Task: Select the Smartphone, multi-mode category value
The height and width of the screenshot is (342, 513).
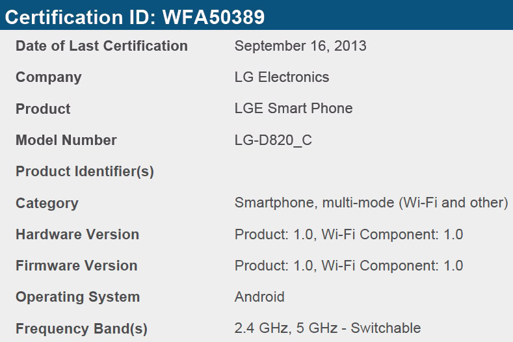Action: 371,203
